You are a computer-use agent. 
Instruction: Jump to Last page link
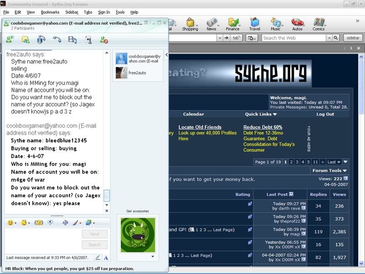tap(334, 162)
